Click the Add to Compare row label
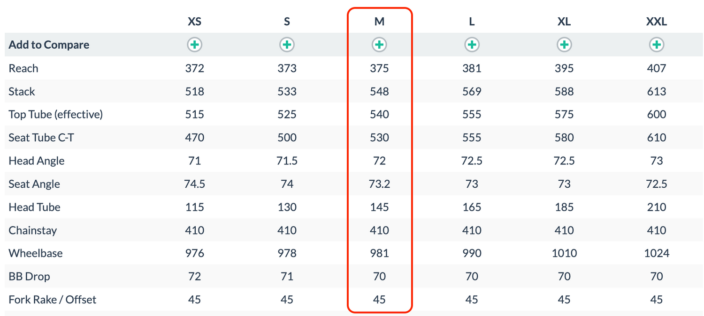Screen dimensions: 704x316 tap(49, 45)
